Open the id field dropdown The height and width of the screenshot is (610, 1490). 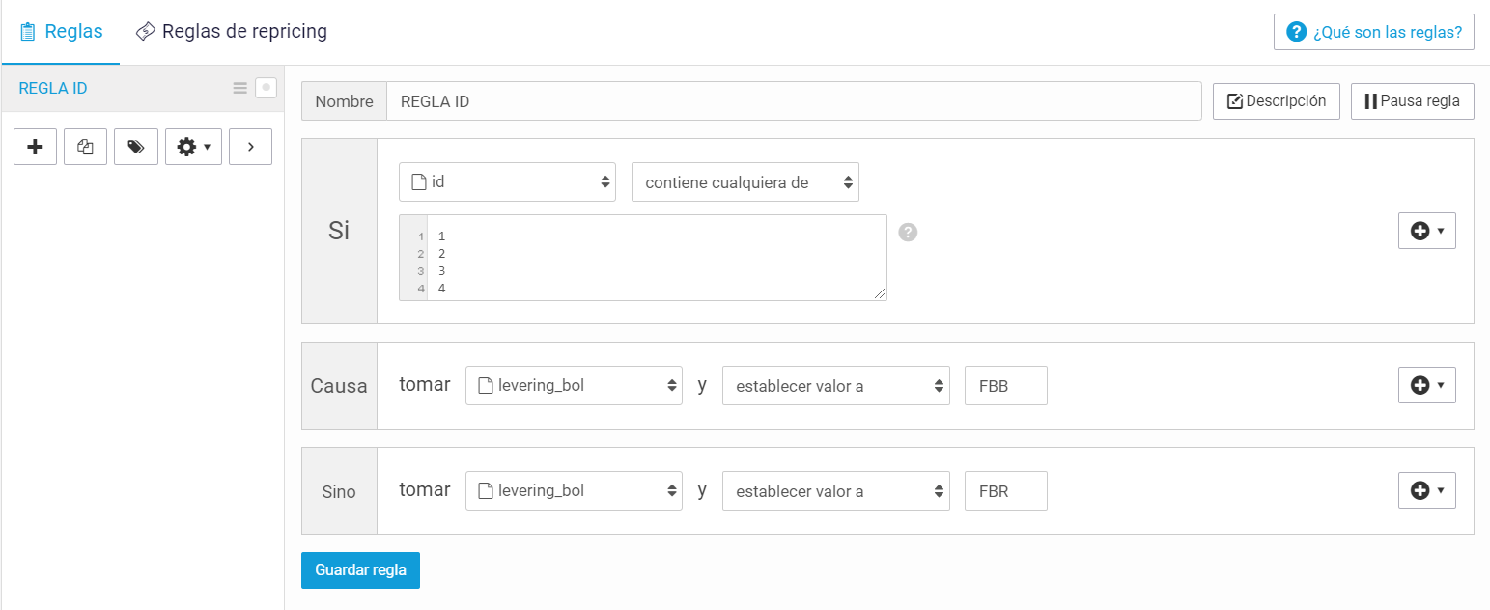coord(507,181)
